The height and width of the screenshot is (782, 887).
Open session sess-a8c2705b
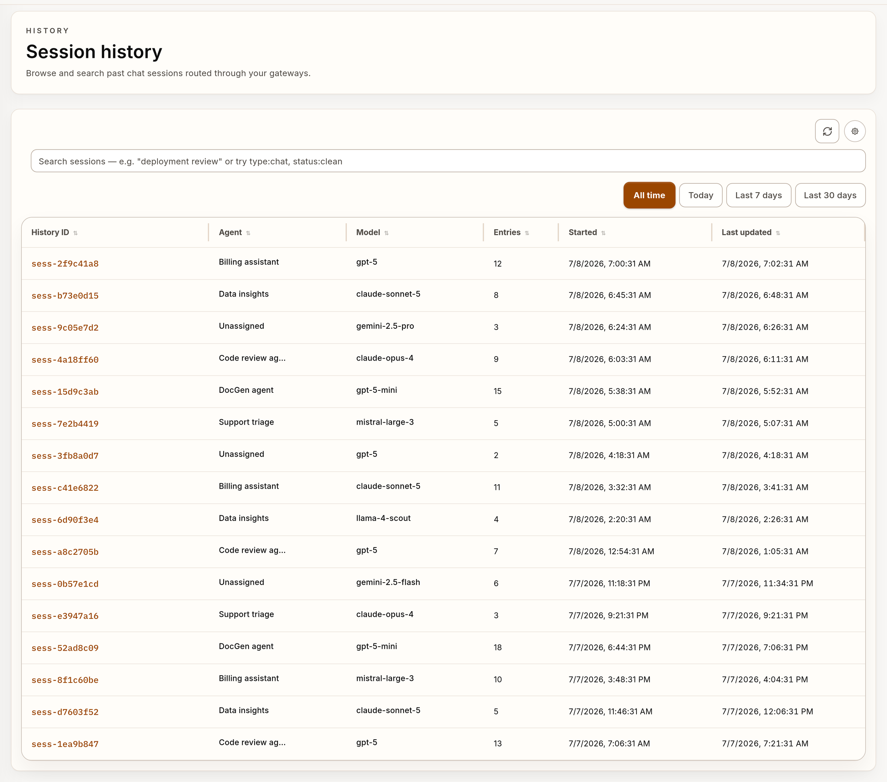[65, 552]
